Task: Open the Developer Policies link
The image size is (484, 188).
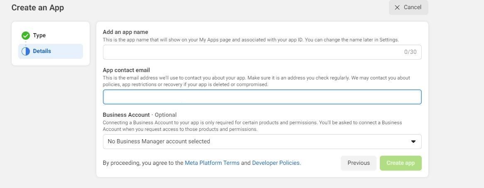Action: click(276, 163)
